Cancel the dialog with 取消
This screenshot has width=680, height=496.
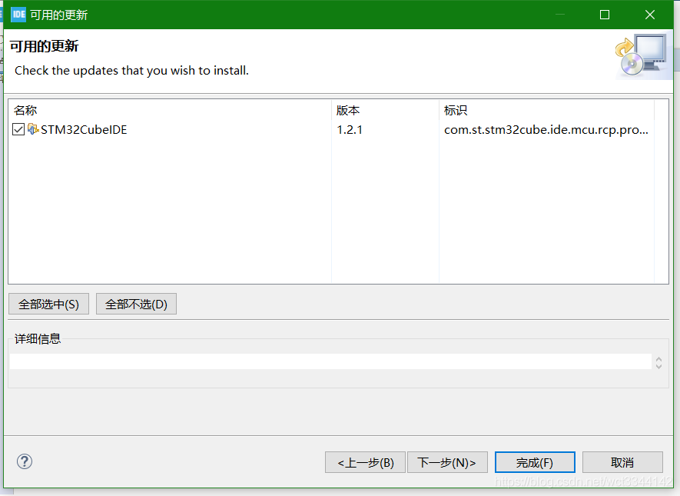pyautogui.click(x=622, y=462)
